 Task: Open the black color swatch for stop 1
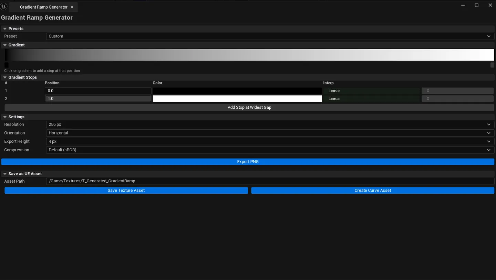tap(237, 91)
